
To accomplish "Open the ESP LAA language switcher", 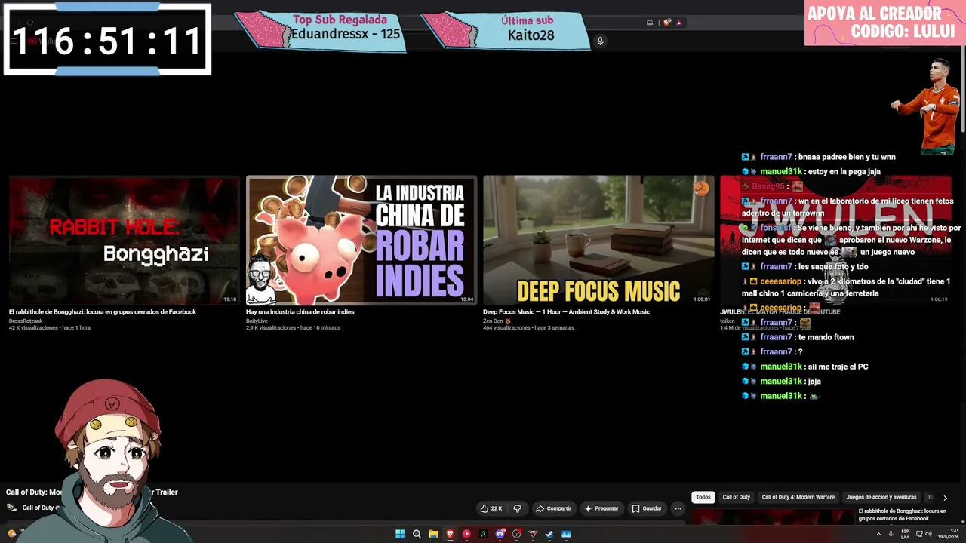I will point(905,534).
